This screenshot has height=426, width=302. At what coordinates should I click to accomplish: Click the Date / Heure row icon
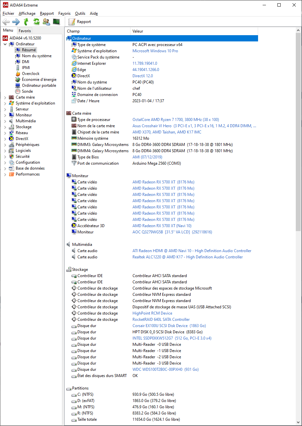pyautogui.click(x=74, y=101)
